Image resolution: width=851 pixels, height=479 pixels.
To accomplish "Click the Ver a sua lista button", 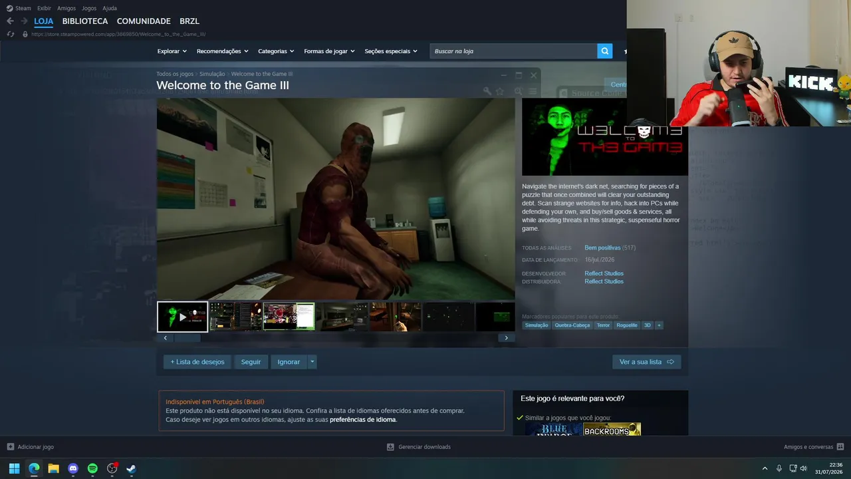I will tap(647, 362).
